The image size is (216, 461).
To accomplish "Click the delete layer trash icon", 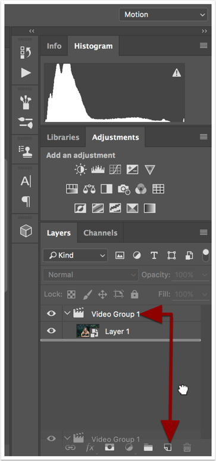I will click(x=187, y=447).
